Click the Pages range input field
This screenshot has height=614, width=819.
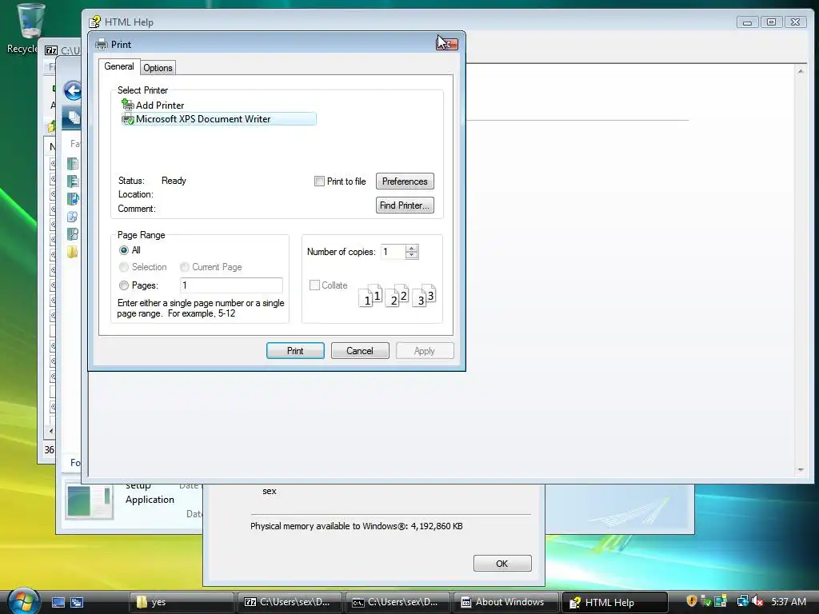(231, 285)
